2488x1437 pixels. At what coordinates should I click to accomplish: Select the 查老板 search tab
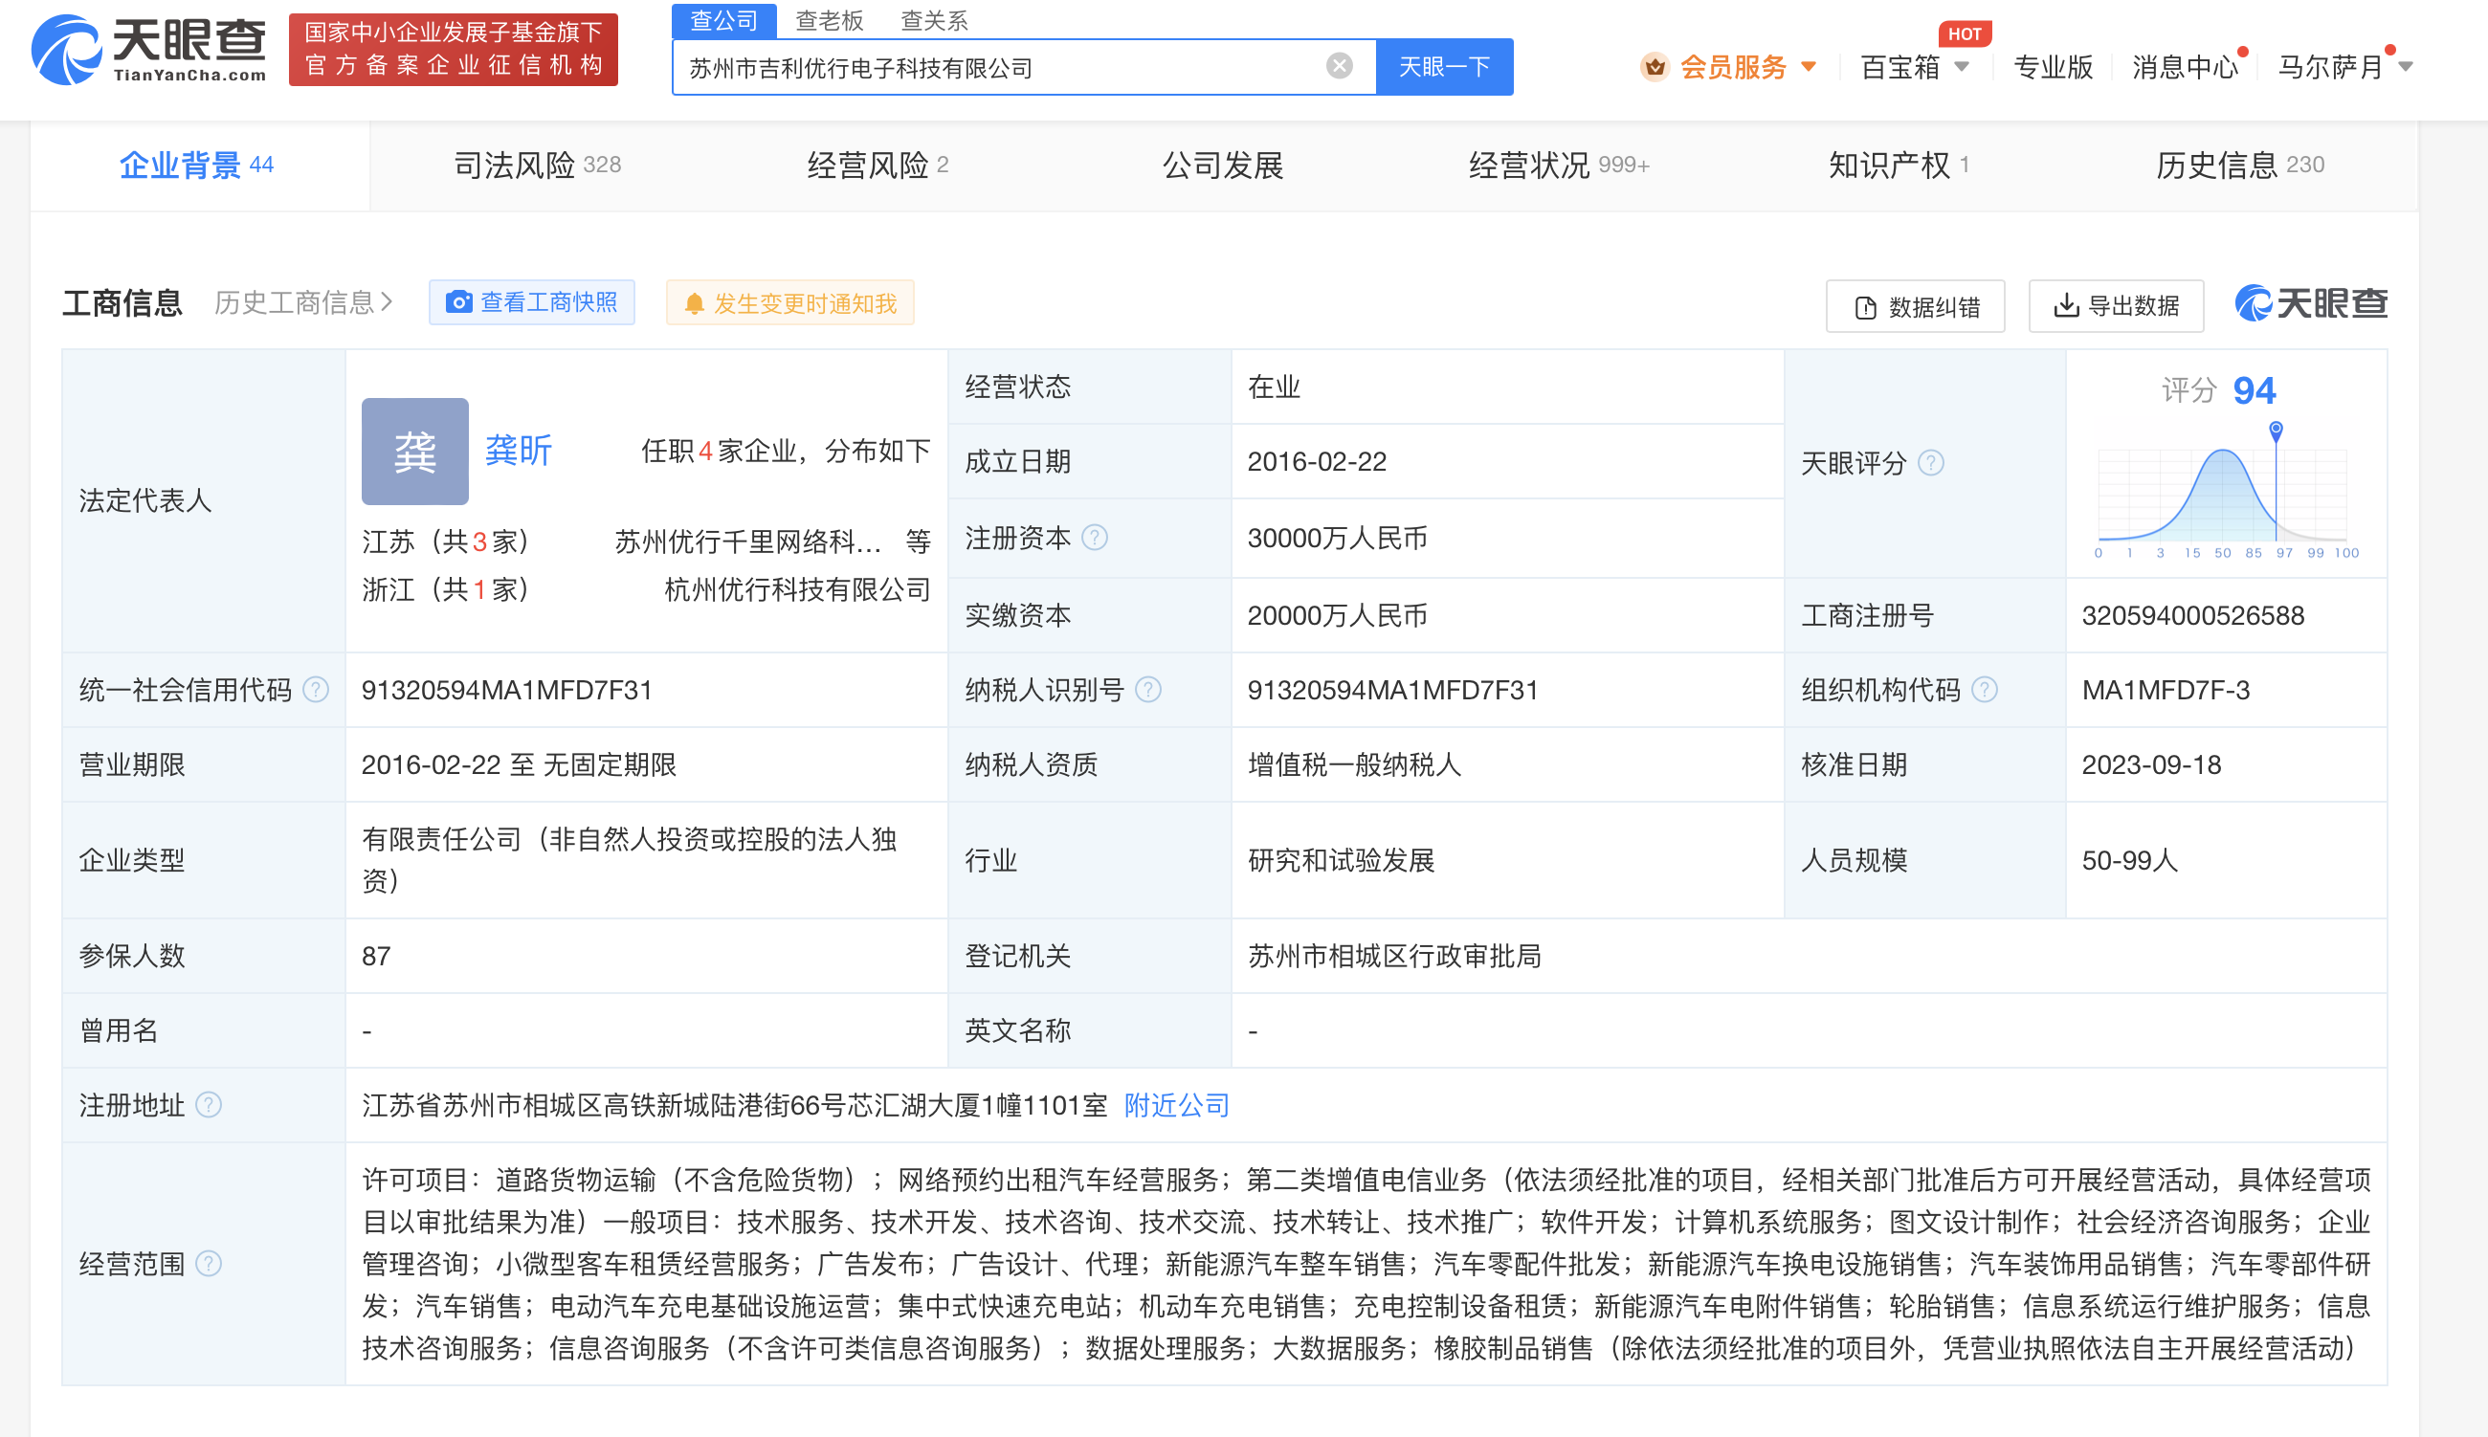tap(829, 21)
